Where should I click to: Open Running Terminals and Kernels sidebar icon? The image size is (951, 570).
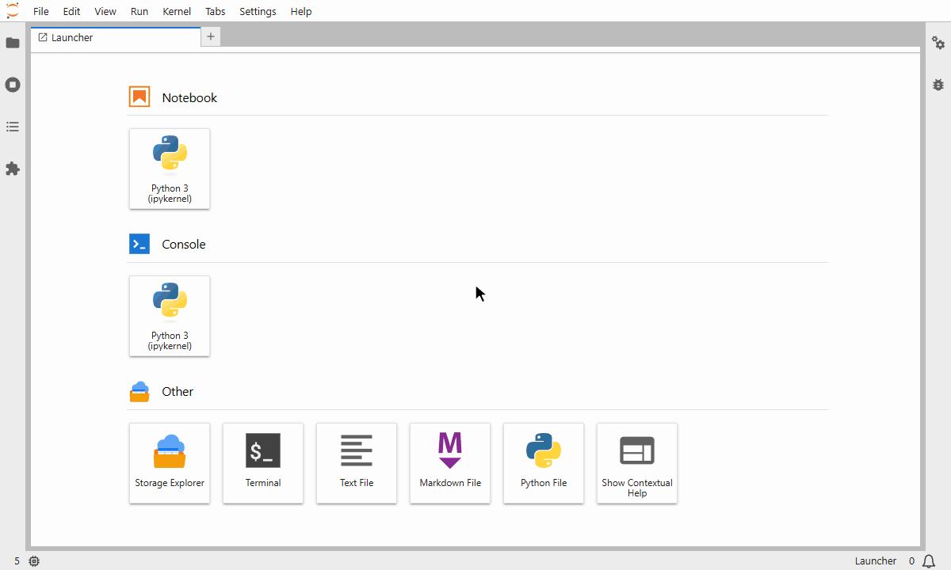(x=13, y=85)
